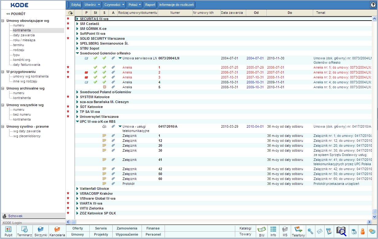Go back via << POWRÓT link
Screen dimensions: 378x239
click(x=16, y=14)
